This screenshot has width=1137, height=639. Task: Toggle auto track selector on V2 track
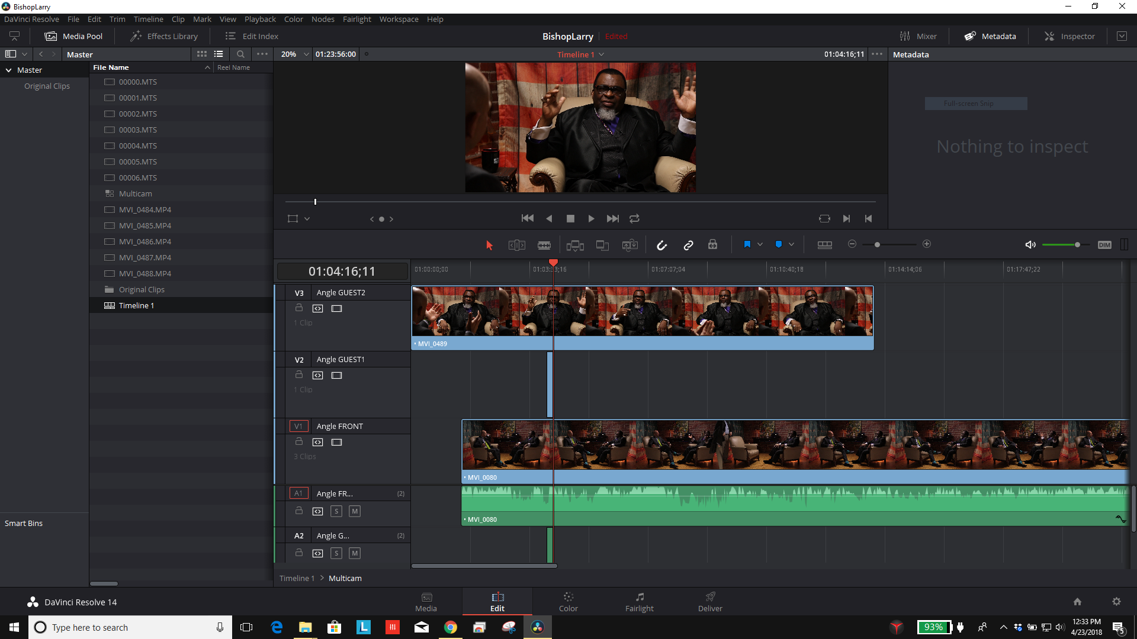pos(318,375)
